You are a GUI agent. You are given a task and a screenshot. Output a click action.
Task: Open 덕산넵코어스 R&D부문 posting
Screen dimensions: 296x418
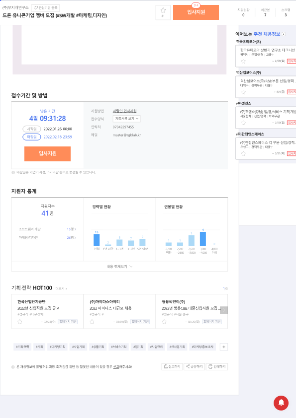click(x=268, y=81)
